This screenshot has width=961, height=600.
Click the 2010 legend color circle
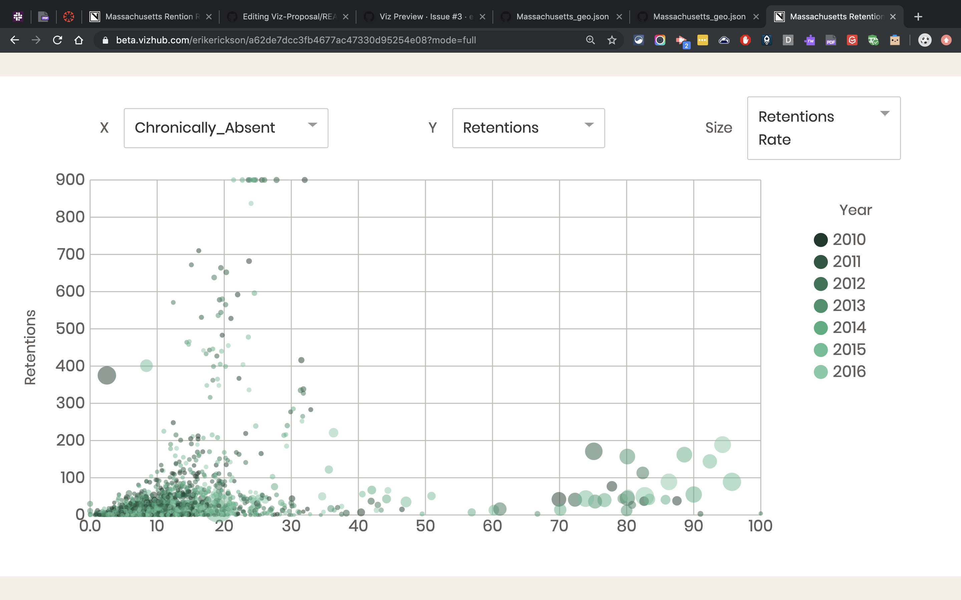click(821, 240)
